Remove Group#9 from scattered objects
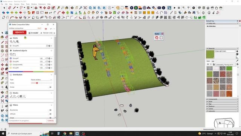Image resolution: width=241 pixels, height=136 pixels. (x=52, y=68)
